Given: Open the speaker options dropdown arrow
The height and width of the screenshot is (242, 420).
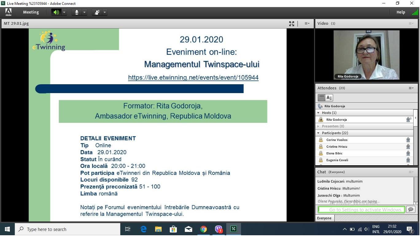Looking at the screenshot, I should pos(64,12).
